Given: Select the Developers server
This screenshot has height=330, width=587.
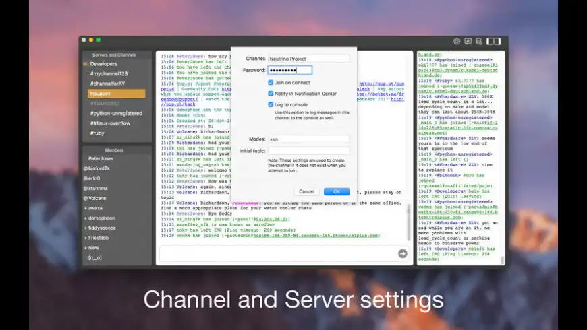Looking at the screenshot, I should [103, 64].
